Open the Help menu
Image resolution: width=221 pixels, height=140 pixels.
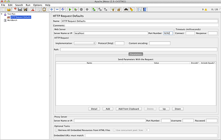click(x=48, y=5)
